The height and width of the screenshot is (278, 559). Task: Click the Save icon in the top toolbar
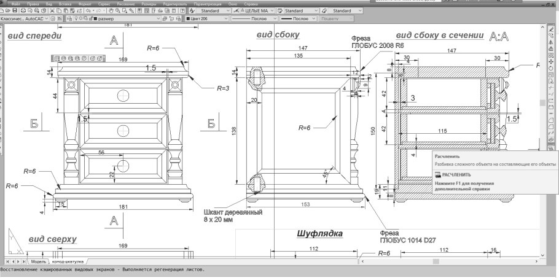(x=15, y=11)
